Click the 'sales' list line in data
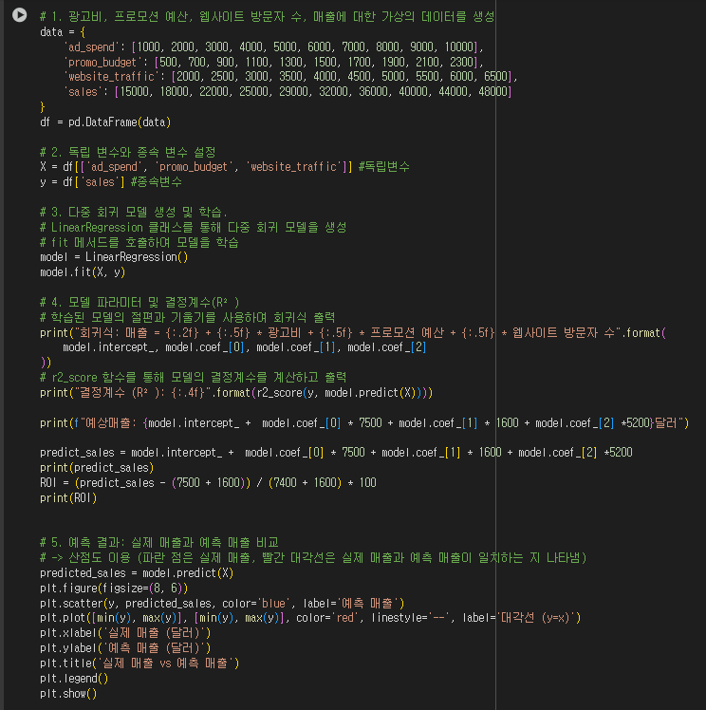Image resolution: width=706 pixels, height=710 pixels. click(x=288, y=92)
